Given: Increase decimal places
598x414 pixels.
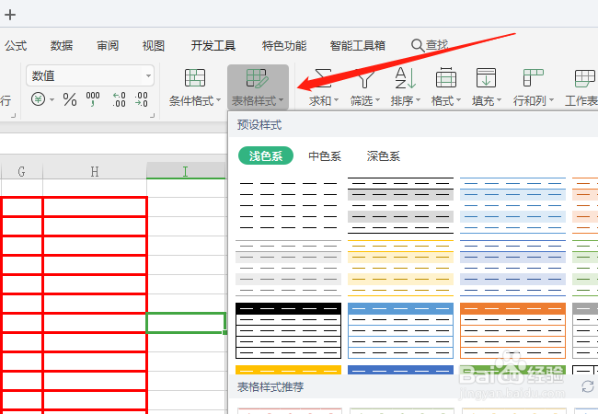Looking at the screenshot, I should (x=119, y=99).
